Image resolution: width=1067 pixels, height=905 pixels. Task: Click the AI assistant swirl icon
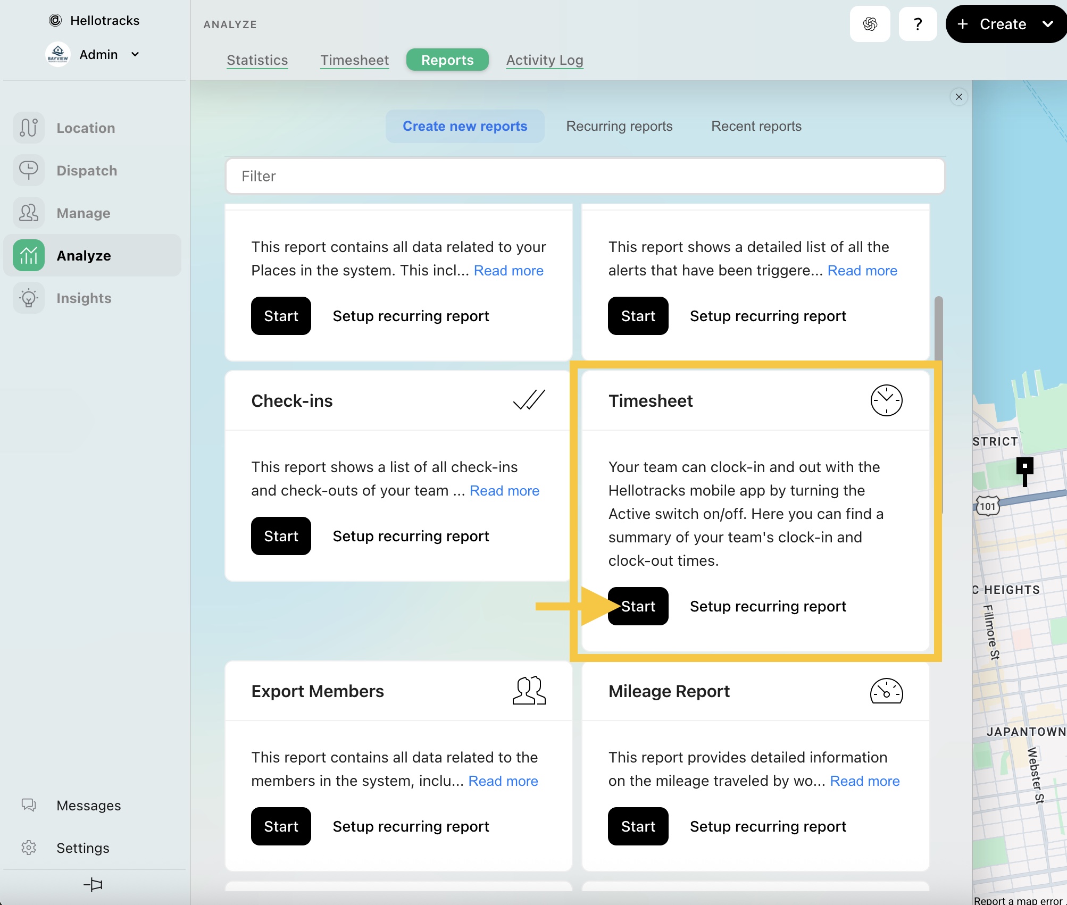click(870, 24)
